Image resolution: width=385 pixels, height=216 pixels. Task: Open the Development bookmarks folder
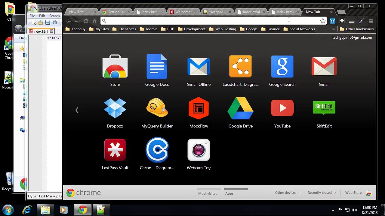192,29
